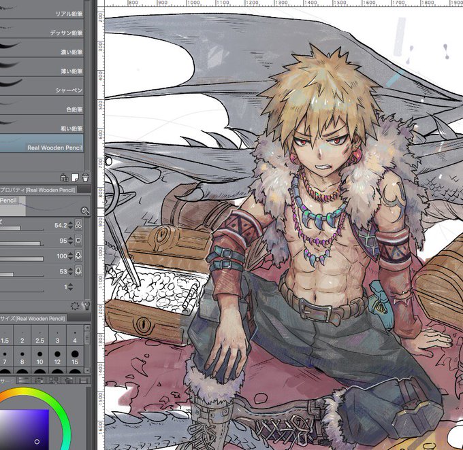
Task: Open the square settings button beside 95
Action: click(x=78, y=241)
